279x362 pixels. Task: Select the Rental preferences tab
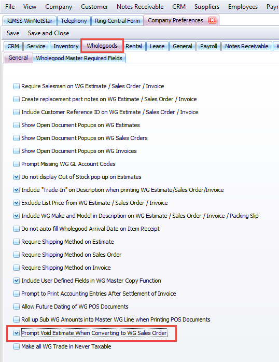[x=134, y=46]
